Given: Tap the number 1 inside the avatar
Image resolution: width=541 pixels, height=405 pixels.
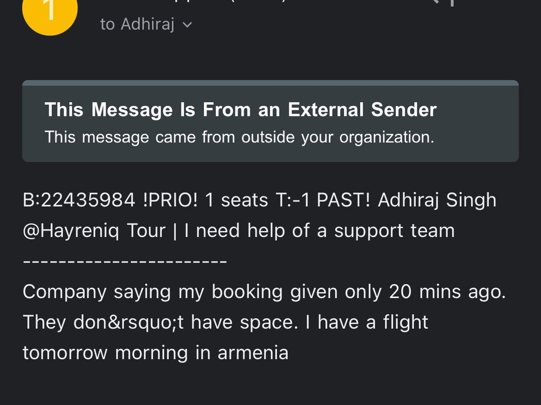Looking at the screenshot, I should coord(50,10).
